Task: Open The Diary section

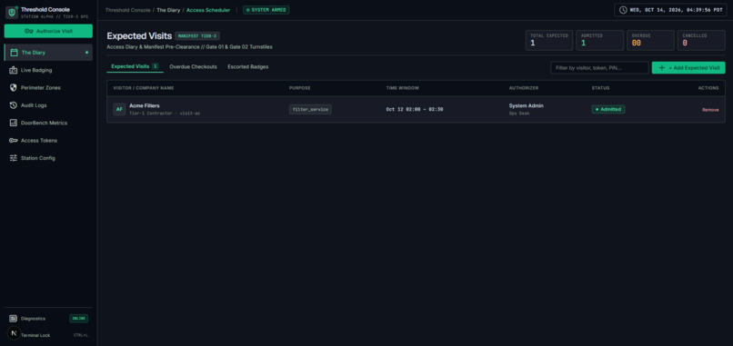Action: pyautogui.click(x=48, y=53)
